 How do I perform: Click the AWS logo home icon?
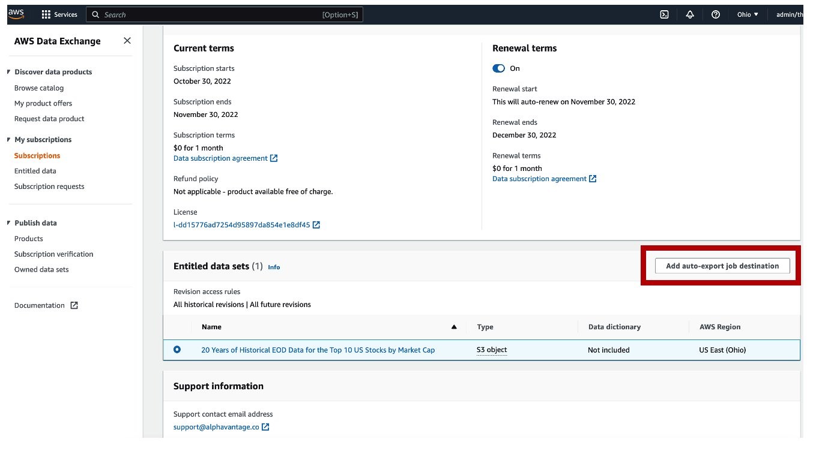click(16, 14)
